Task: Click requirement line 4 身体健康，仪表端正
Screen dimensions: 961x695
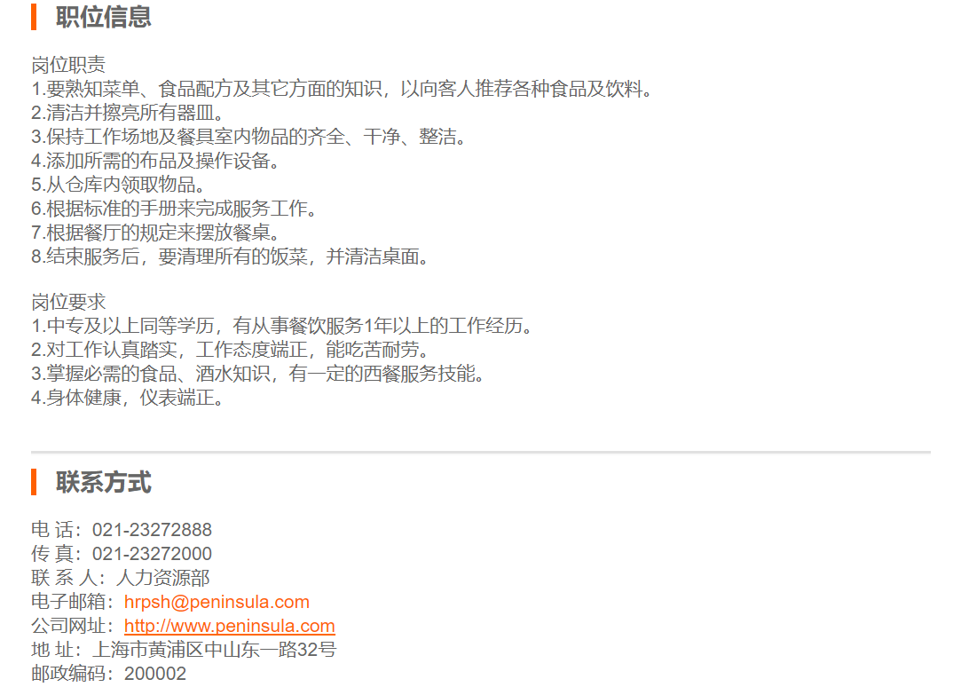Action: [128, 398]
